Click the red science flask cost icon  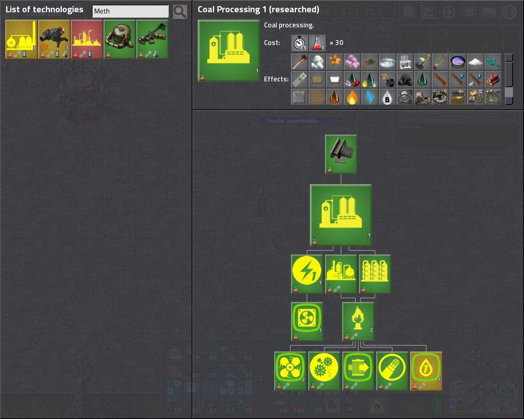coord(317,43)
